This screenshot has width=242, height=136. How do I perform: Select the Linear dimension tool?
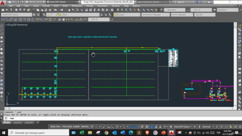coord(3,19)
